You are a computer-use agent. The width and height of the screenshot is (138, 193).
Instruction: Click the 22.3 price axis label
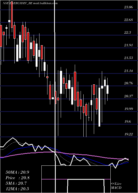[x=128, y=33]
